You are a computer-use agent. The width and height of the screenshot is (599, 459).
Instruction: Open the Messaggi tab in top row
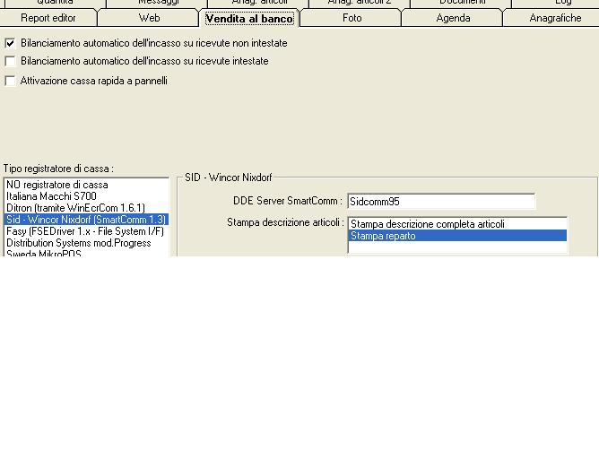[159, 3]
